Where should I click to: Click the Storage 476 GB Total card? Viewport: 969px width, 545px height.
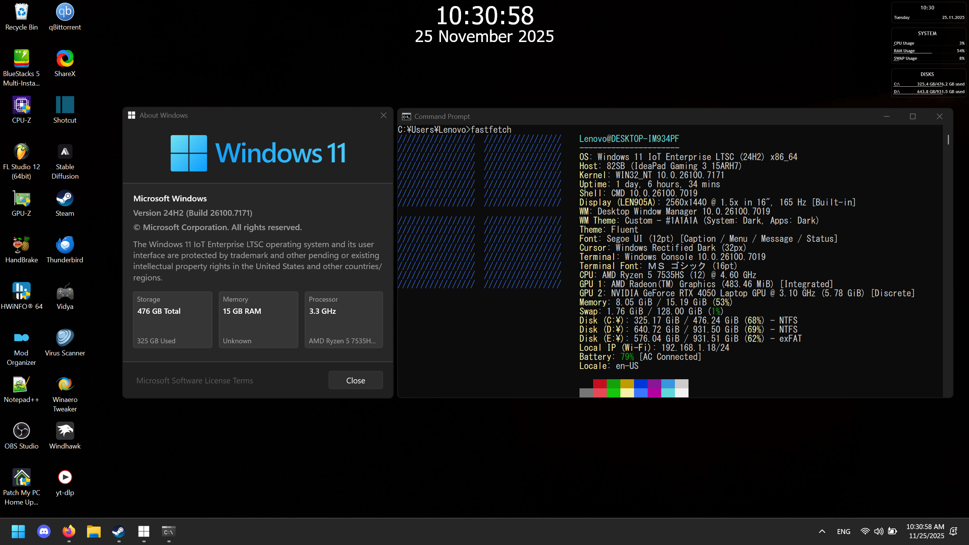click(x=172, y=319)
